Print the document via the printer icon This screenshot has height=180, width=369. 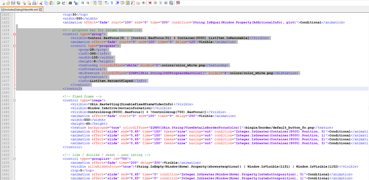coord(34,3)
